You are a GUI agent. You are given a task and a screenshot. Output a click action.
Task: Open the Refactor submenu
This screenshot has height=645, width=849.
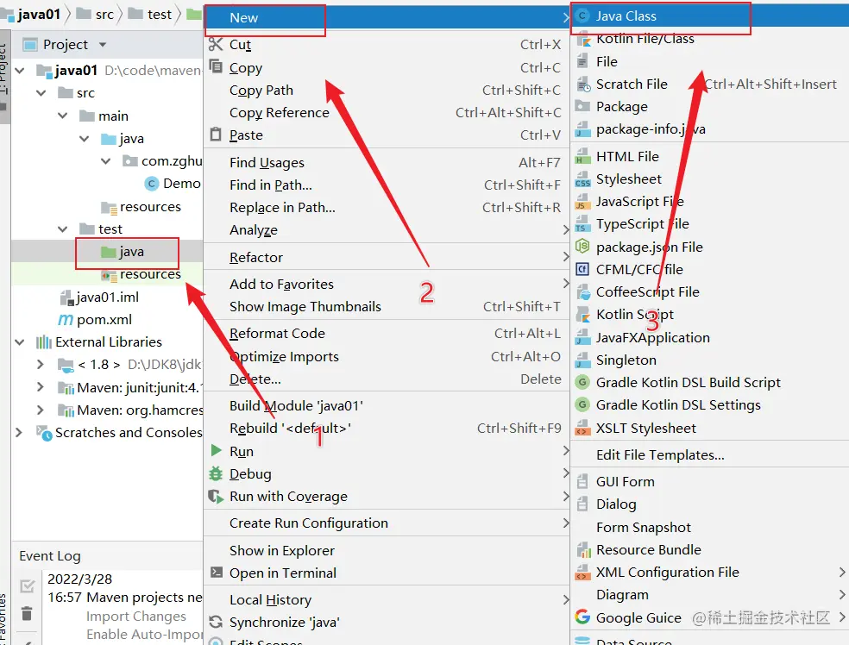(387, 257)
